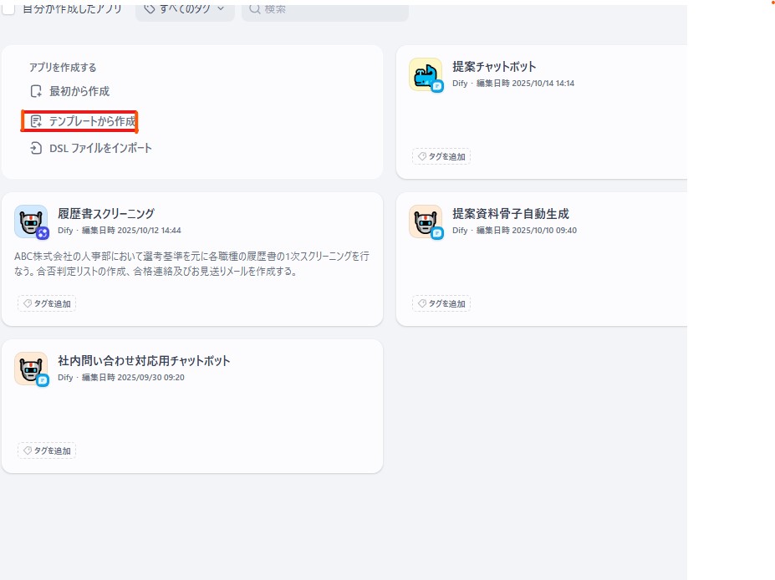The height and width of the screenshot is (580, 775).
Task: Expand the すべてのタグ chevron arrow
Action: 220,10
